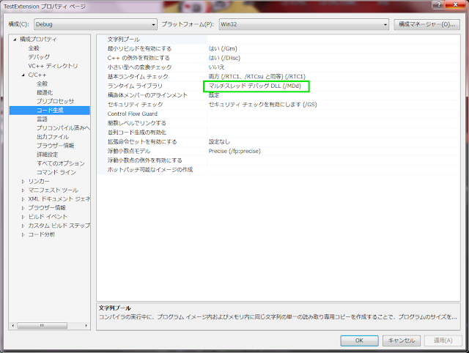Click the 両方 (/RTC1) value cell
Viewport: 469px width, 353px height.
tap(257, 77)
